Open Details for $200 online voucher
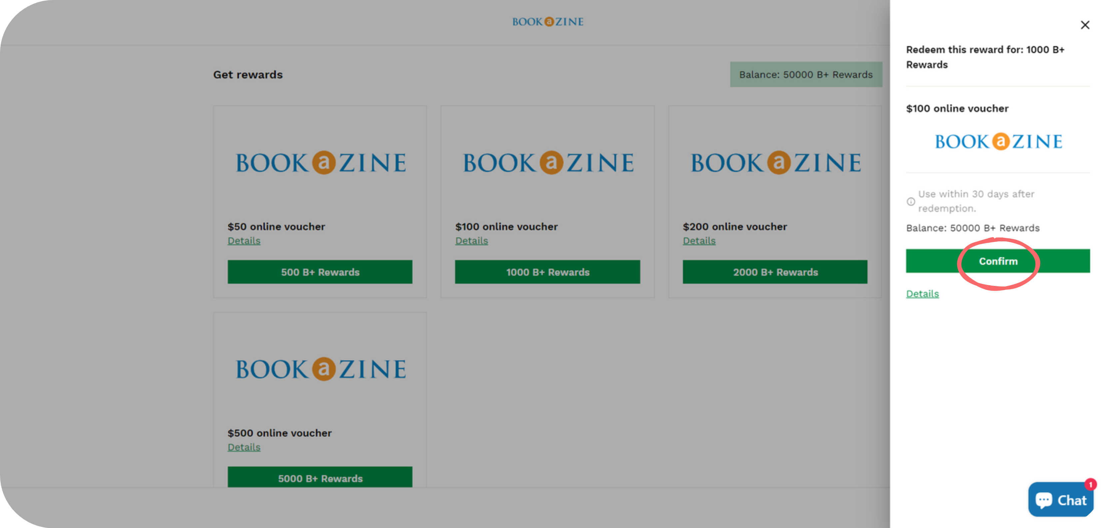 point(699,241)
